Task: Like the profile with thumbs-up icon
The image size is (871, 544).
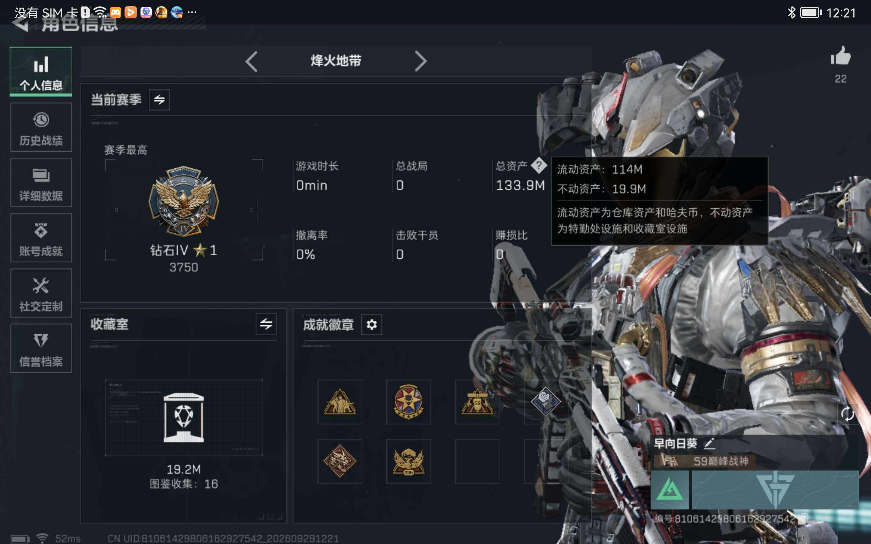Action: [840, 57]
